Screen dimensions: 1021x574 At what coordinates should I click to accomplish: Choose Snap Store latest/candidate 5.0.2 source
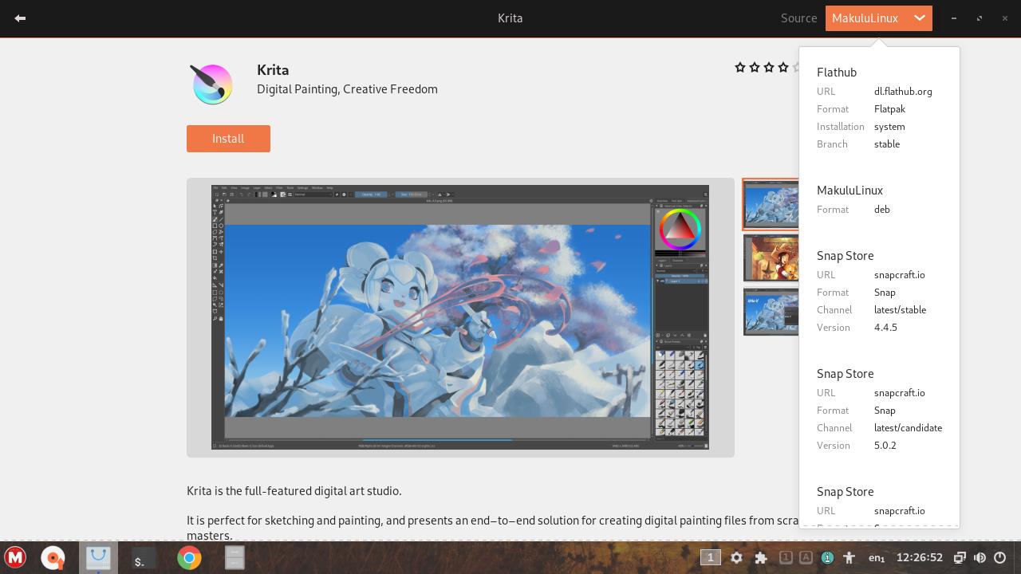coord(879,409)
